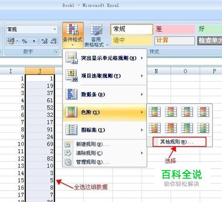
Task: Click the increase decimal icon
Action: click(x=44, y=41)
